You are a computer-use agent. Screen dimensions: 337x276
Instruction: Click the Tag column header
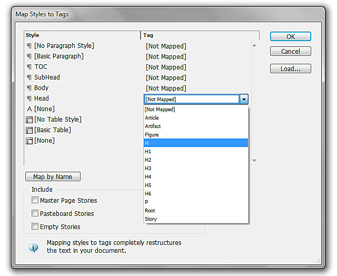coord(200,35)
